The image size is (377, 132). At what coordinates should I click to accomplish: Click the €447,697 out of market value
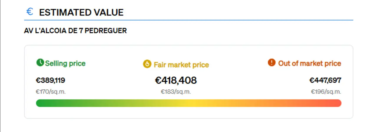(325, 80)
